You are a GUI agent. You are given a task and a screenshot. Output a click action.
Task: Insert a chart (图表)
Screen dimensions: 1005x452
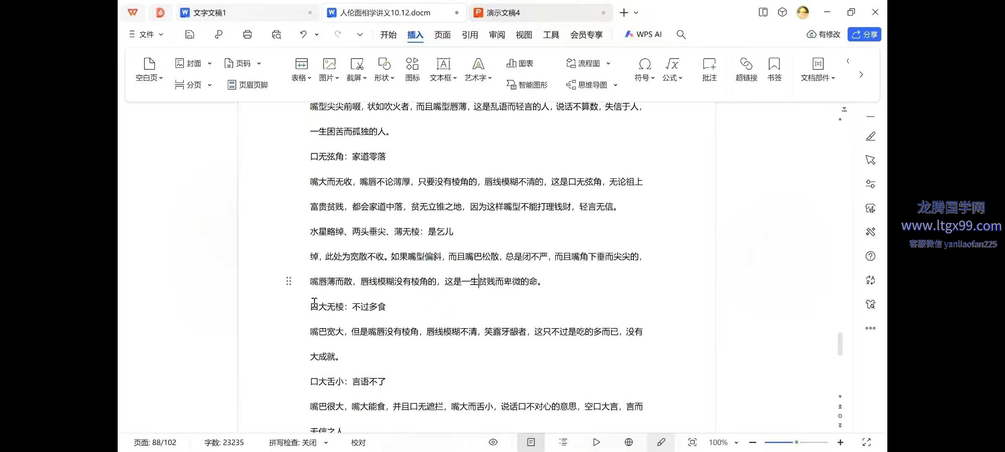tap(520, 63)
